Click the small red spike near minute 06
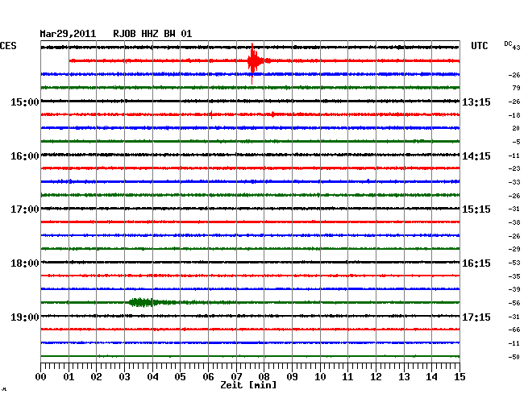524x398 pixels. 211,114
